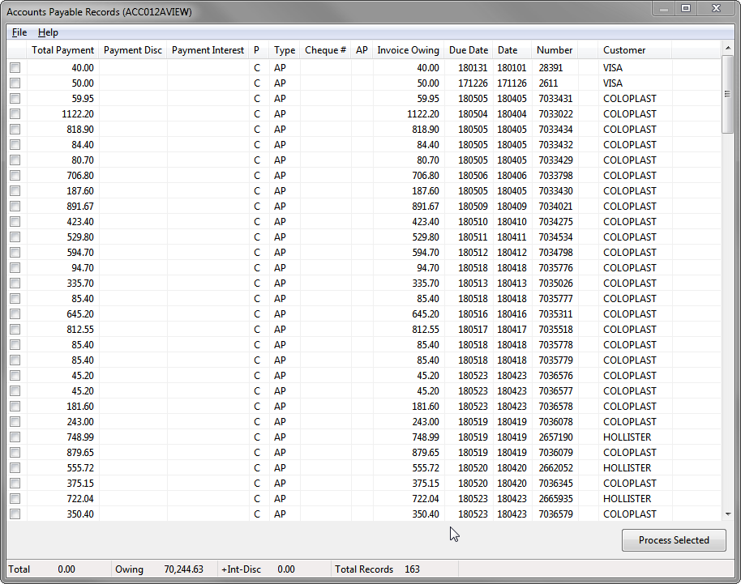This screenshot has width=741, height=584.
Task: Click due date 180131 cell
Action: pos(473,68)
